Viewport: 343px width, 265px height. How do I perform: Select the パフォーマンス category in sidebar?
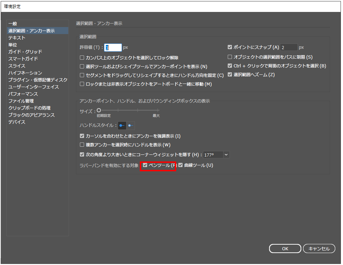tap(23, 94)
